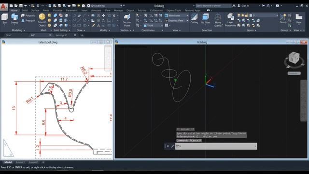Image resolution: width=309 pixels, height=174 pixels.
Task: Click the Erase tool icon
Action: 93,25
